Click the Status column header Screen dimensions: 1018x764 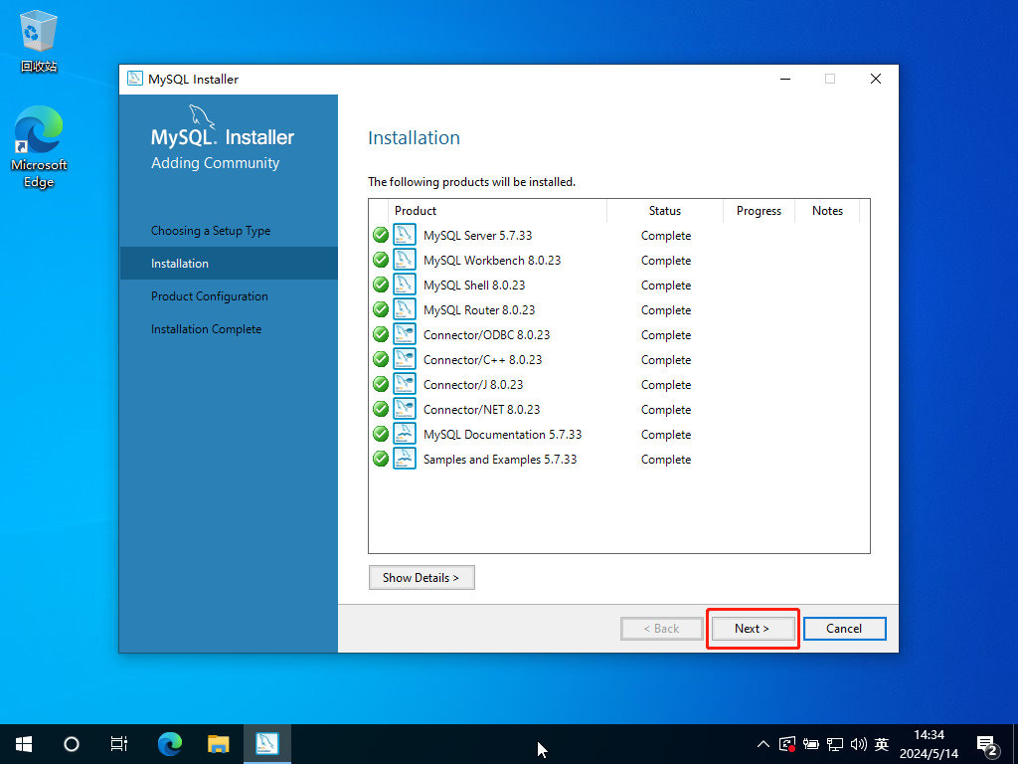click(x=664, y=211)
